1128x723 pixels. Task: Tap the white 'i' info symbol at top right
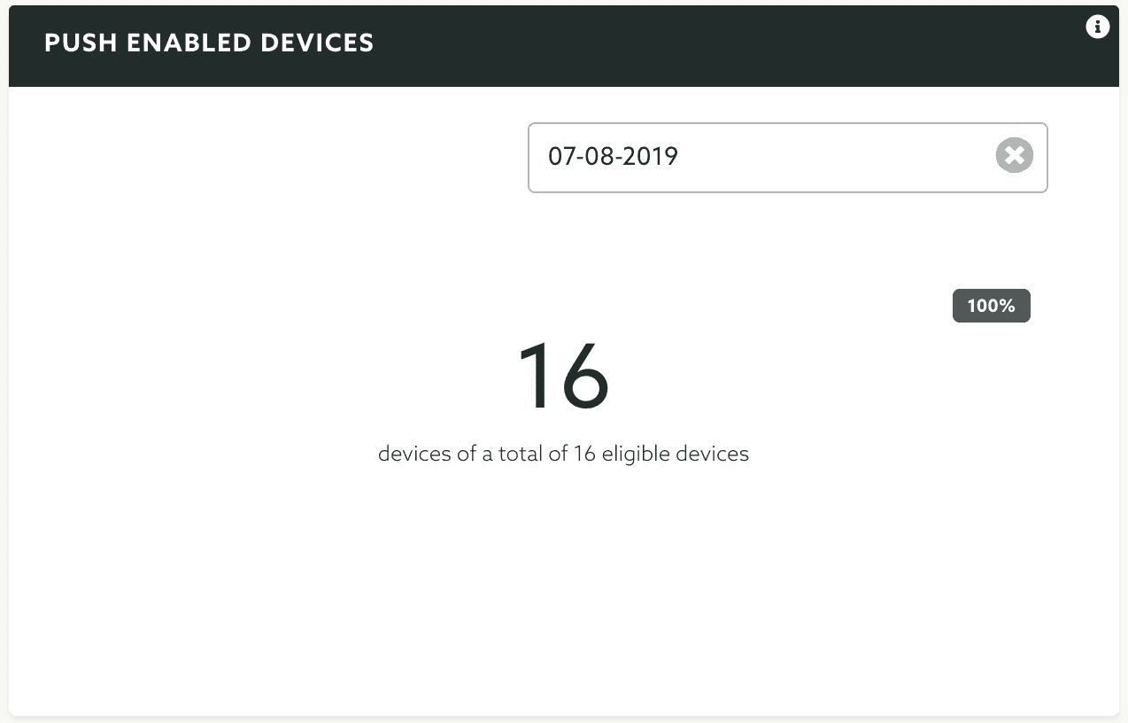point(1097,27)
